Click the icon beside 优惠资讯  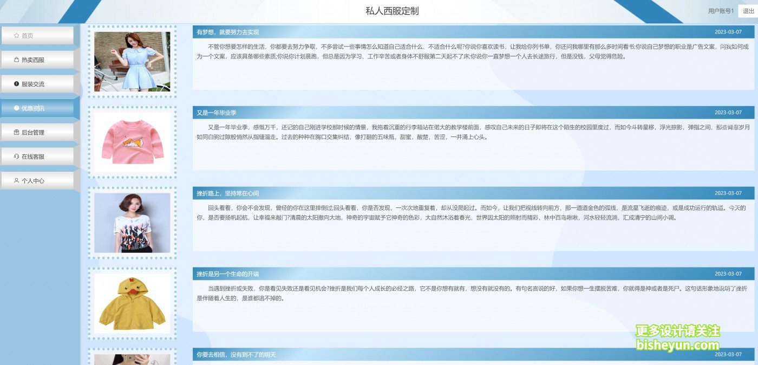(x=16, y=108)
